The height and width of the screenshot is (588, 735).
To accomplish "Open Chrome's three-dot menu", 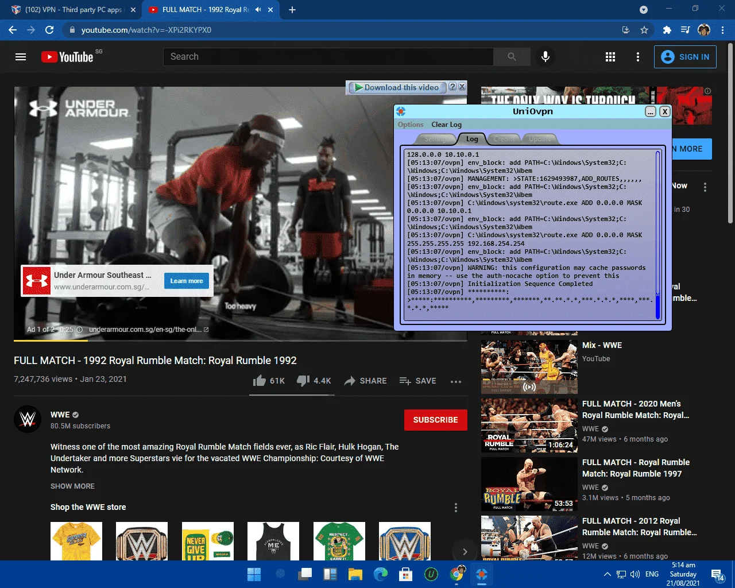I will pyautogui.click(x=722, y=30).
